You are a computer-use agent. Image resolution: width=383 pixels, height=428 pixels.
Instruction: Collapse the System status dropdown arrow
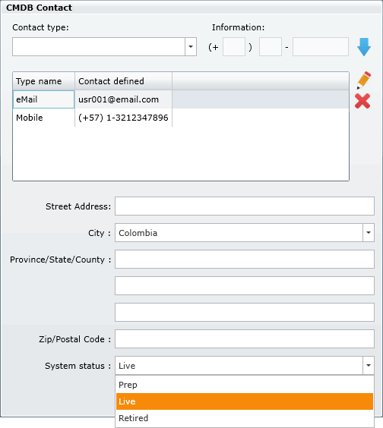click(369, 365)
